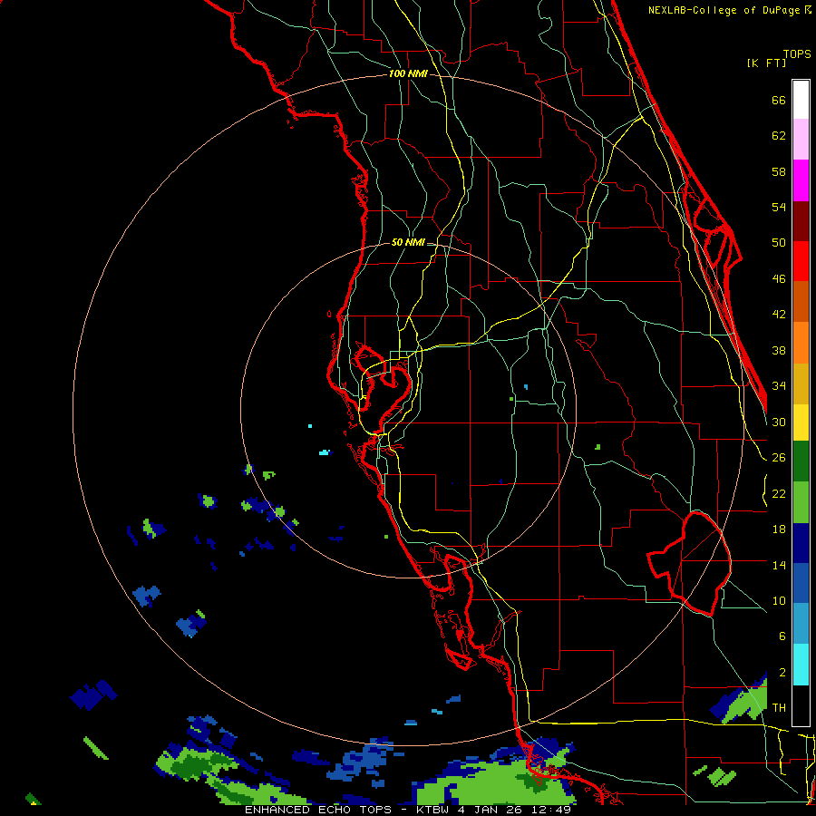
Task: Click legend value 30
Action: [x=779, y=422]
